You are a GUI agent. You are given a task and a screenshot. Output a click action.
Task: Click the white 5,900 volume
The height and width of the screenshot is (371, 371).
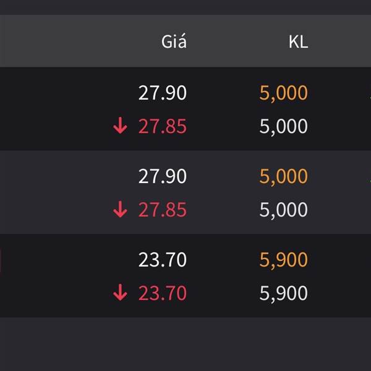pyautogui.click(x=283, y=293)
